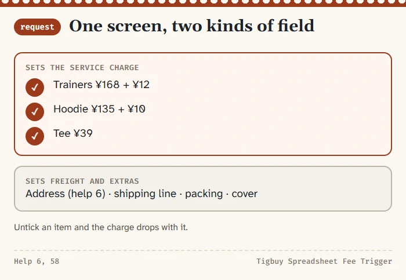
Task: Untick the Tee ¥39 checkmark
Action: 35,136
